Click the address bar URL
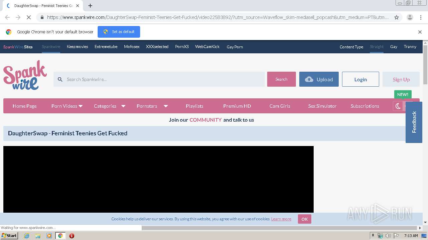Screen dimensions: 428x240 pyautogui.click(x=218, y=17)
